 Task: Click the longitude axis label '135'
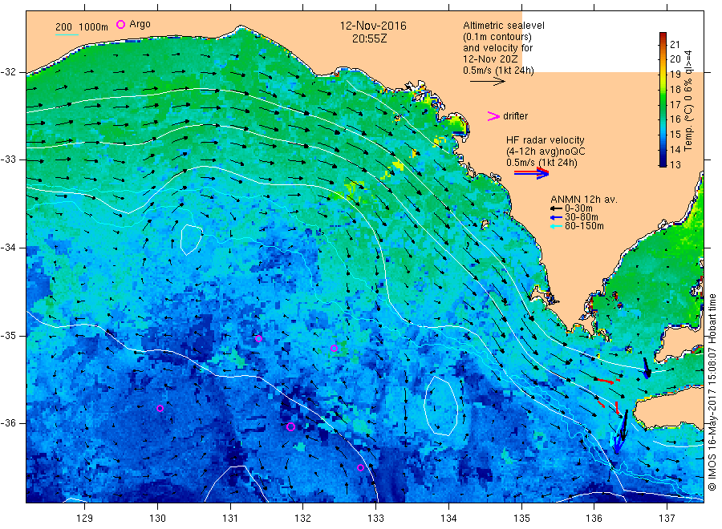point(521,519)
